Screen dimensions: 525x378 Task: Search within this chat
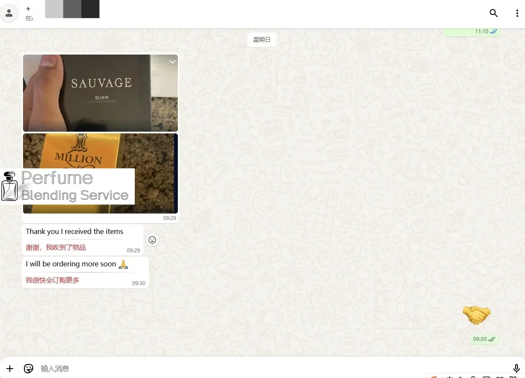coord(493,13)
